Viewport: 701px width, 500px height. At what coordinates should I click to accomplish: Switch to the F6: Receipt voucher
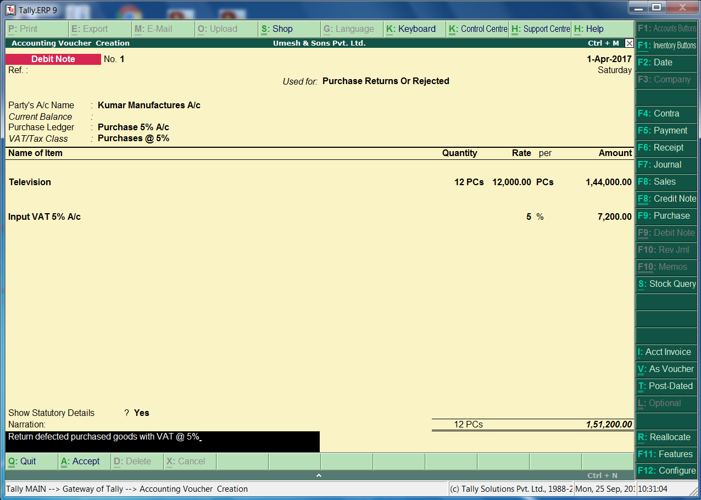[x=666, y=148]
